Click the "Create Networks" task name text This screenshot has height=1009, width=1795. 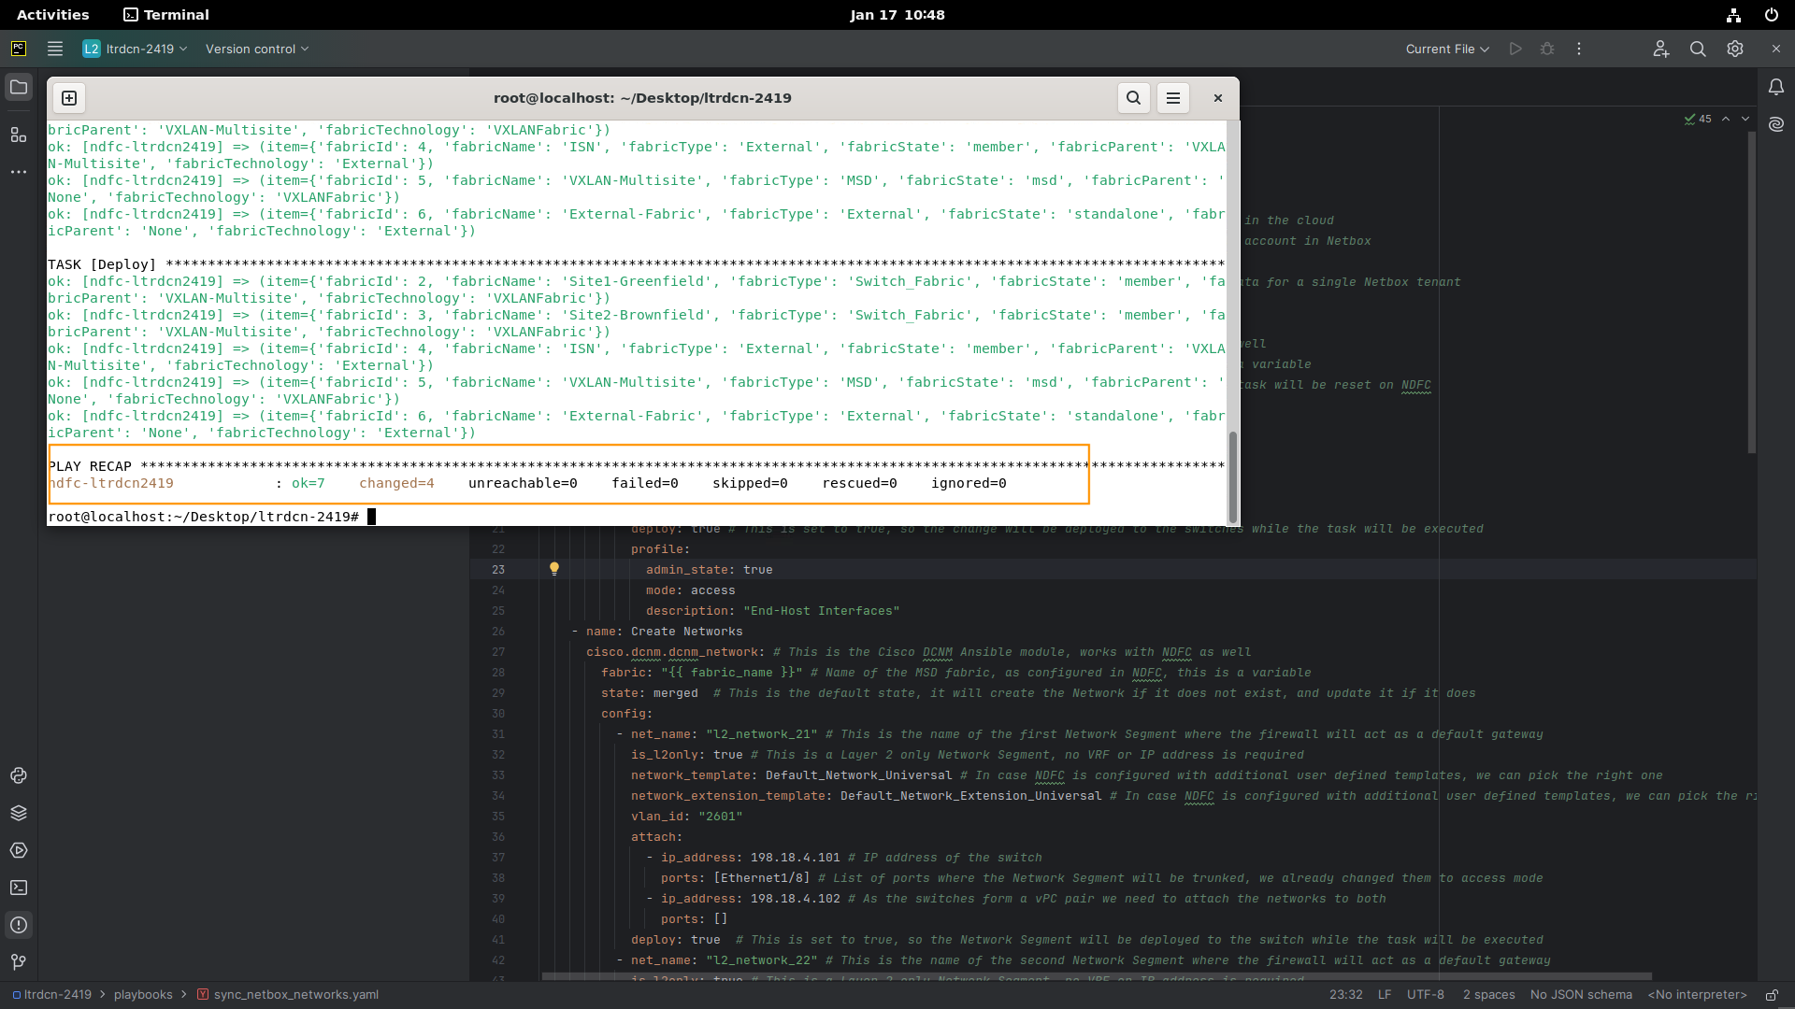pos(686,632)
